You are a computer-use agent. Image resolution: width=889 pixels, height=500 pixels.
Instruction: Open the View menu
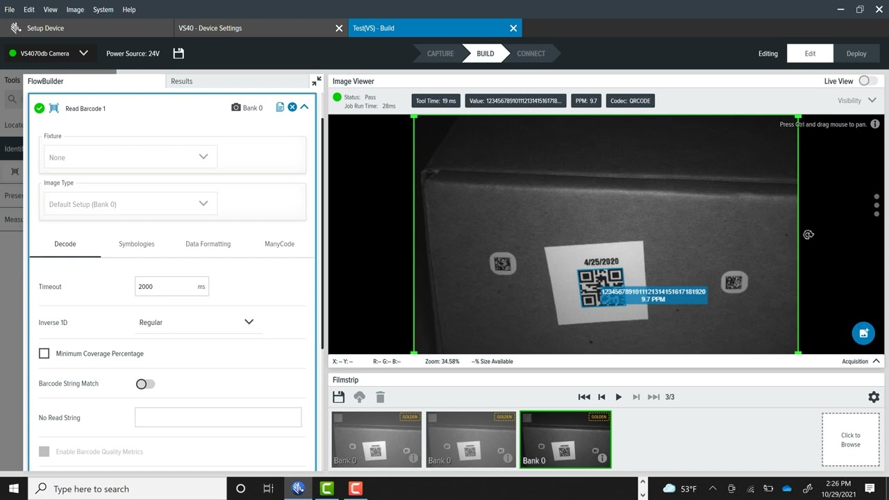click(51, 10)
